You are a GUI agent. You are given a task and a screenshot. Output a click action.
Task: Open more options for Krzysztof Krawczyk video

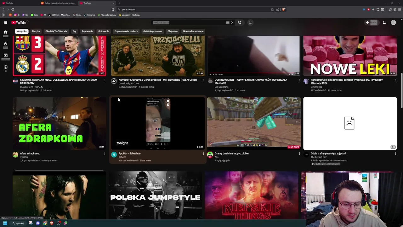203,80
